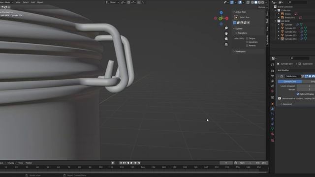Viewport: 315px width, 177px height.
Task: Switch to the Tool sidebar tab
Action: click(x=267, y=21)
